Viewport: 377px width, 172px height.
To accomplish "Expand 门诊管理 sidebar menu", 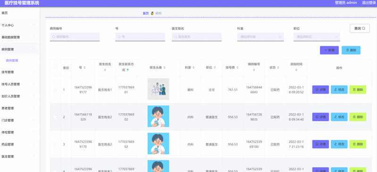I will tap(20, 120).
